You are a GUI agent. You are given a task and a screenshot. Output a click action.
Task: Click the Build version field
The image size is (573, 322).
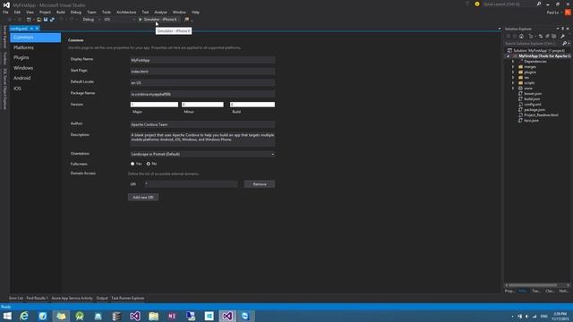[x=252, y=105]
